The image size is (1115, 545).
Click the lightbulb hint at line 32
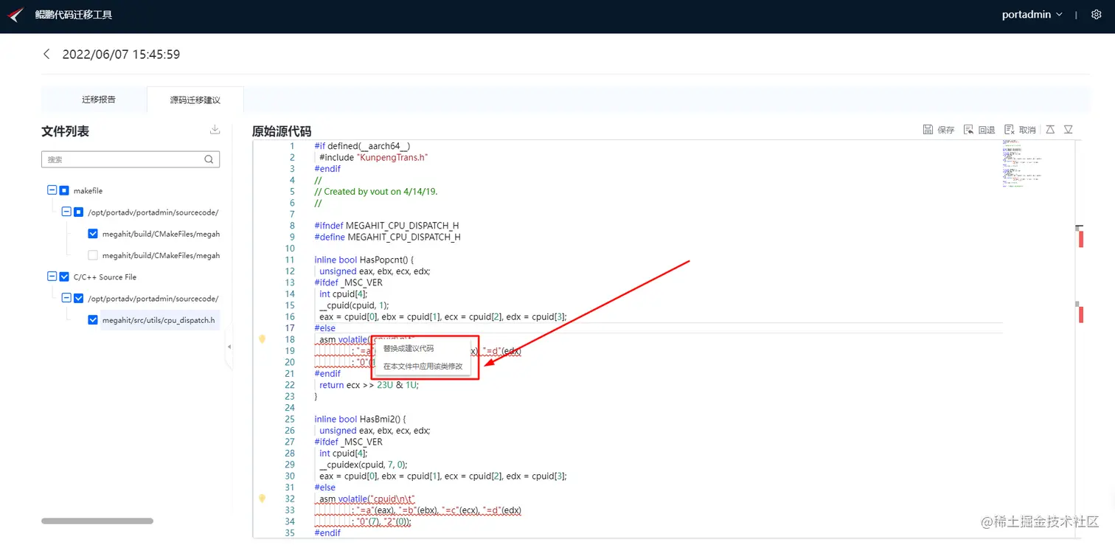click(262, 499)
